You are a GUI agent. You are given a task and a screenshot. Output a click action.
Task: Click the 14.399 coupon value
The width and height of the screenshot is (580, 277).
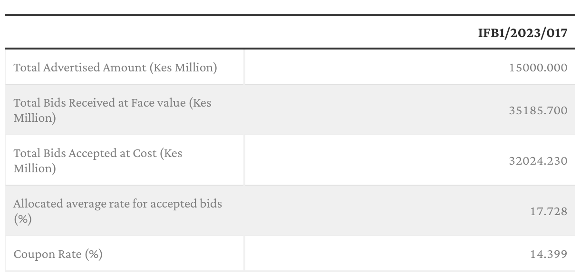coord(549,254)
